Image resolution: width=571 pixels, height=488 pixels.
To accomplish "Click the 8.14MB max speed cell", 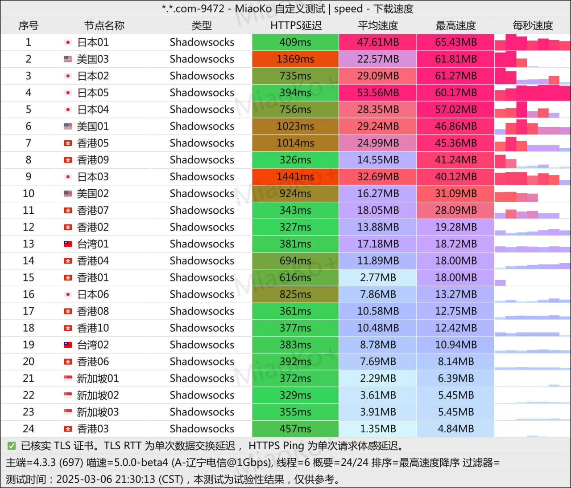I will tap(456, 362).
